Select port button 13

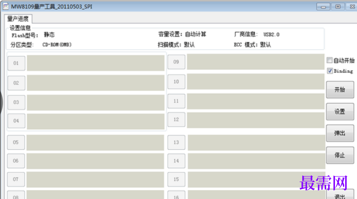(x=176, y=142)
